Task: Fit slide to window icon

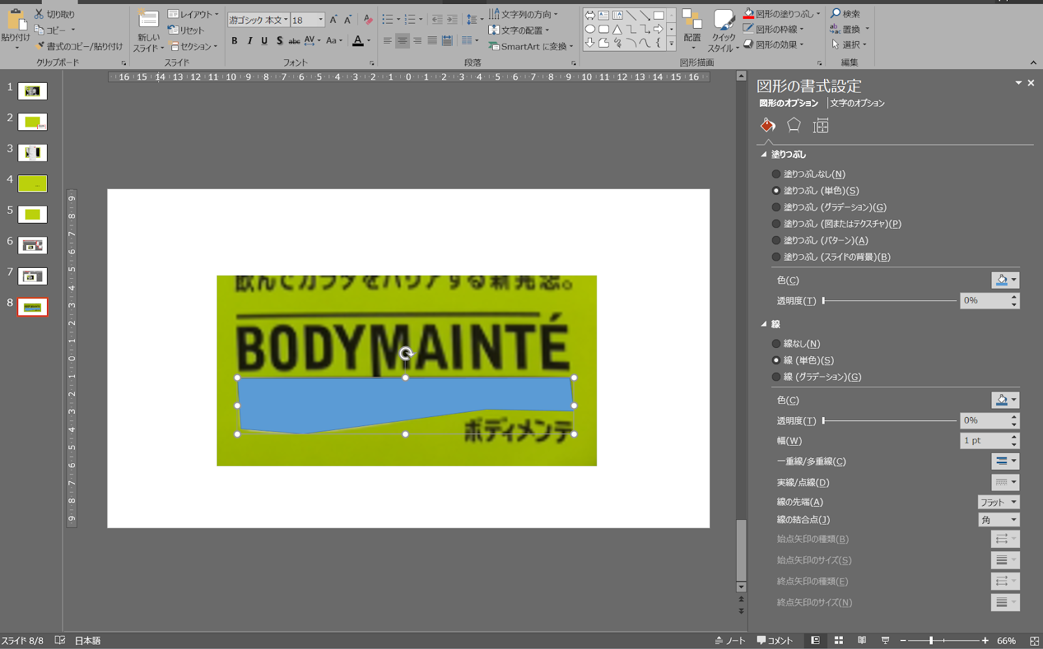Action: [x=1035, y=641]
